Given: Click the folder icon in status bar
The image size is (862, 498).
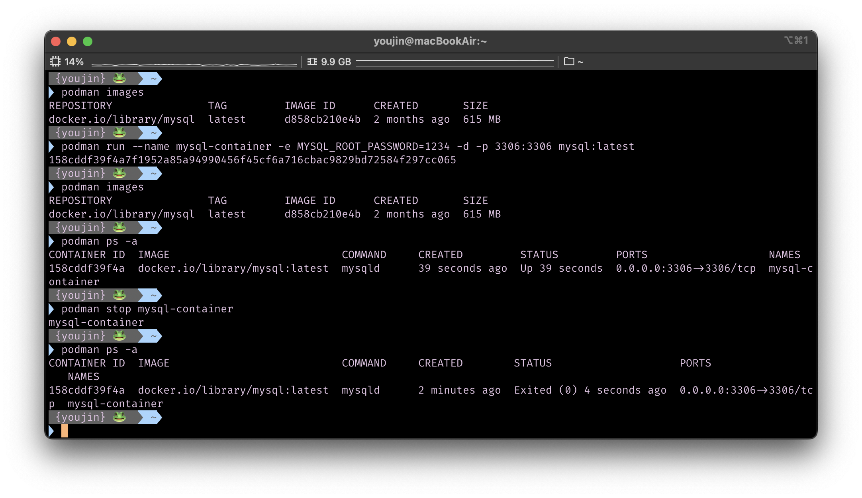Looking at the screenshot, I should click(569, 61).
